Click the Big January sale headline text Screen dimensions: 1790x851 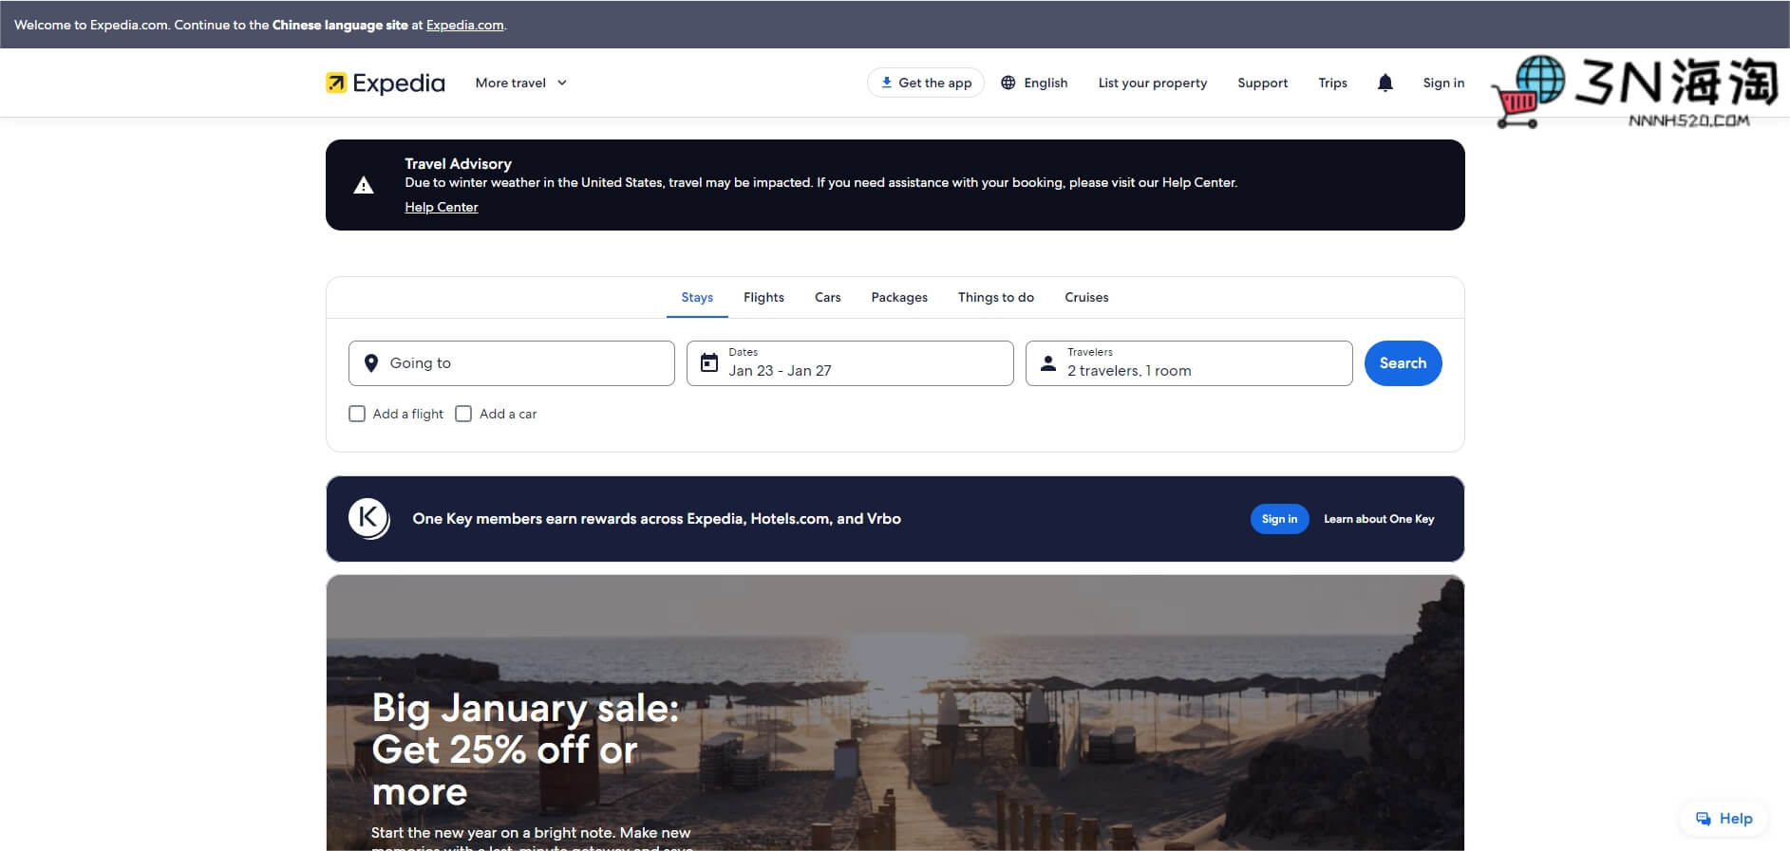pos(525,749)
